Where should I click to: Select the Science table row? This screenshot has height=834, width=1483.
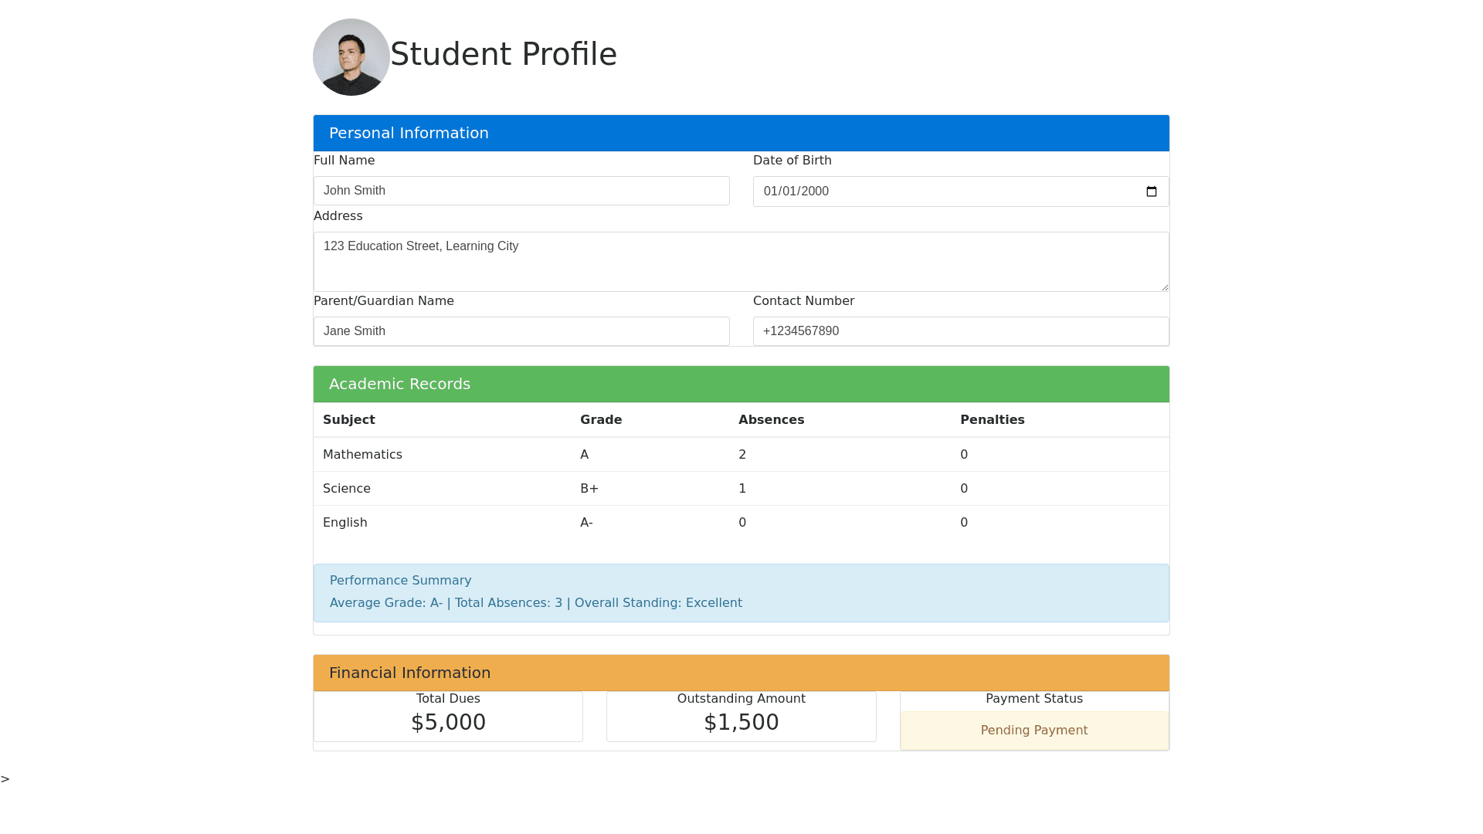741,489
